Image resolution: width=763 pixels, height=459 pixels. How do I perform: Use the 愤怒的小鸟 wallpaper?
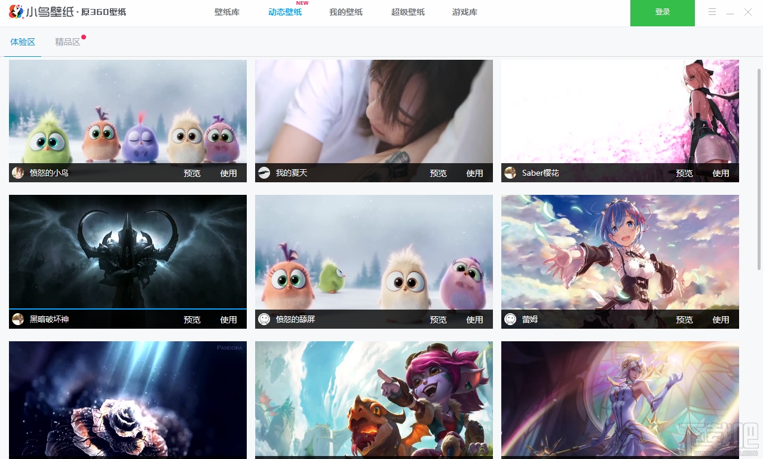[229, 173]
